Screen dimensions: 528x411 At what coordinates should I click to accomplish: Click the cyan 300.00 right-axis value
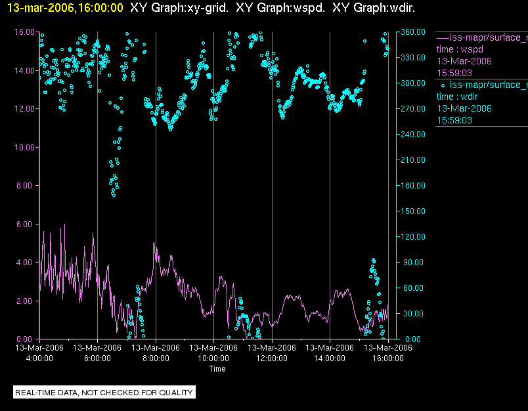[x=413, y=83]
